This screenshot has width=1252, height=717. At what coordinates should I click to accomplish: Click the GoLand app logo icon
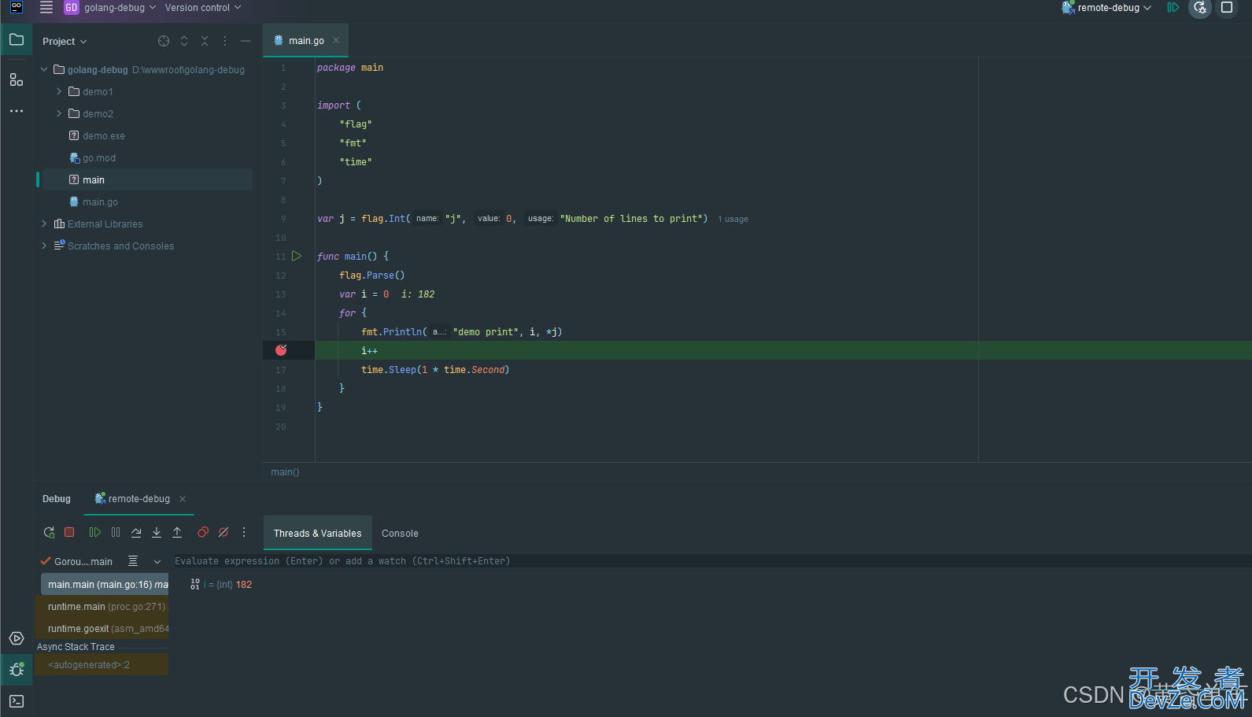(17, 7)
